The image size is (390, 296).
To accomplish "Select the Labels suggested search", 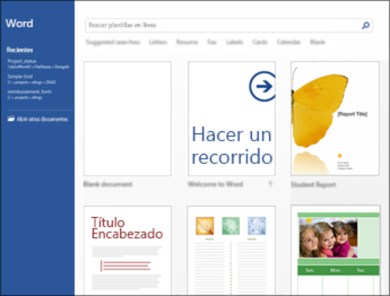I will [234, 42].
